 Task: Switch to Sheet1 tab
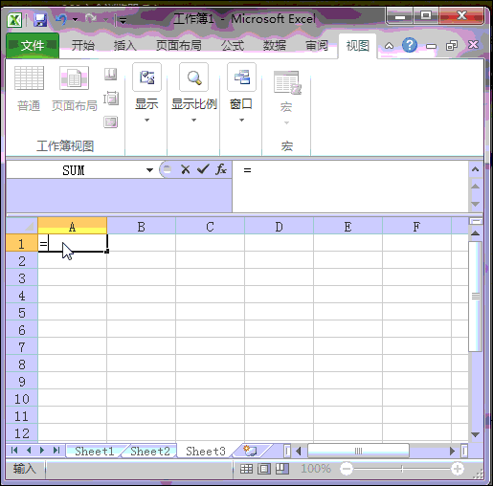(x=95, y=452)
